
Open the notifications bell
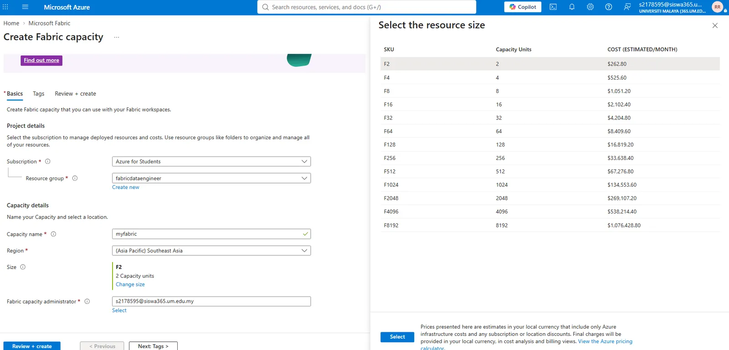tap(572, 7)
